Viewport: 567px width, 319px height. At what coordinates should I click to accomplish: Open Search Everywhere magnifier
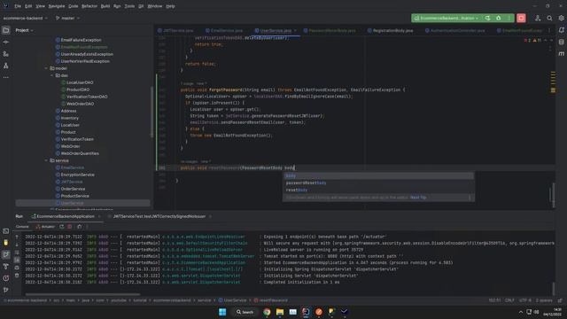click(x=549, y=18)
